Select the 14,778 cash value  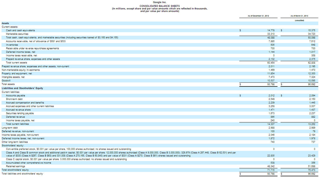pyautogui.click(x=271, y=30)
